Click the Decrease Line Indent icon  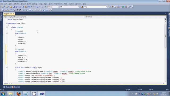(x=18, y=10)
